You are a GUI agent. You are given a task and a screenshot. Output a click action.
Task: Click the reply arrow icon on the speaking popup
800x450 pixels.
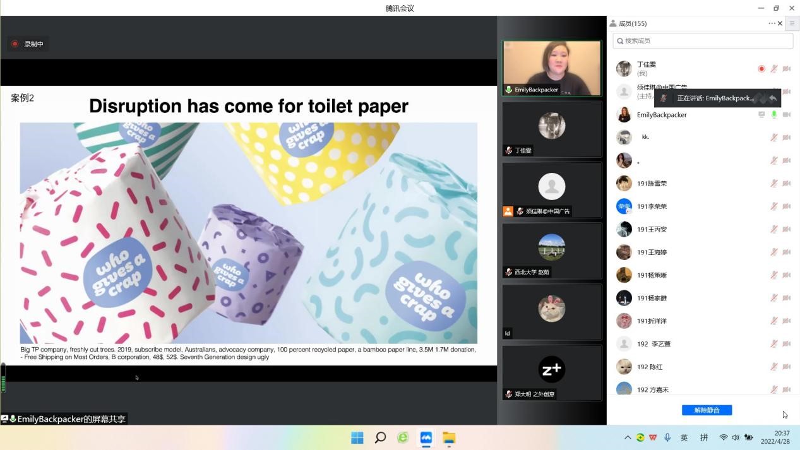773,98
